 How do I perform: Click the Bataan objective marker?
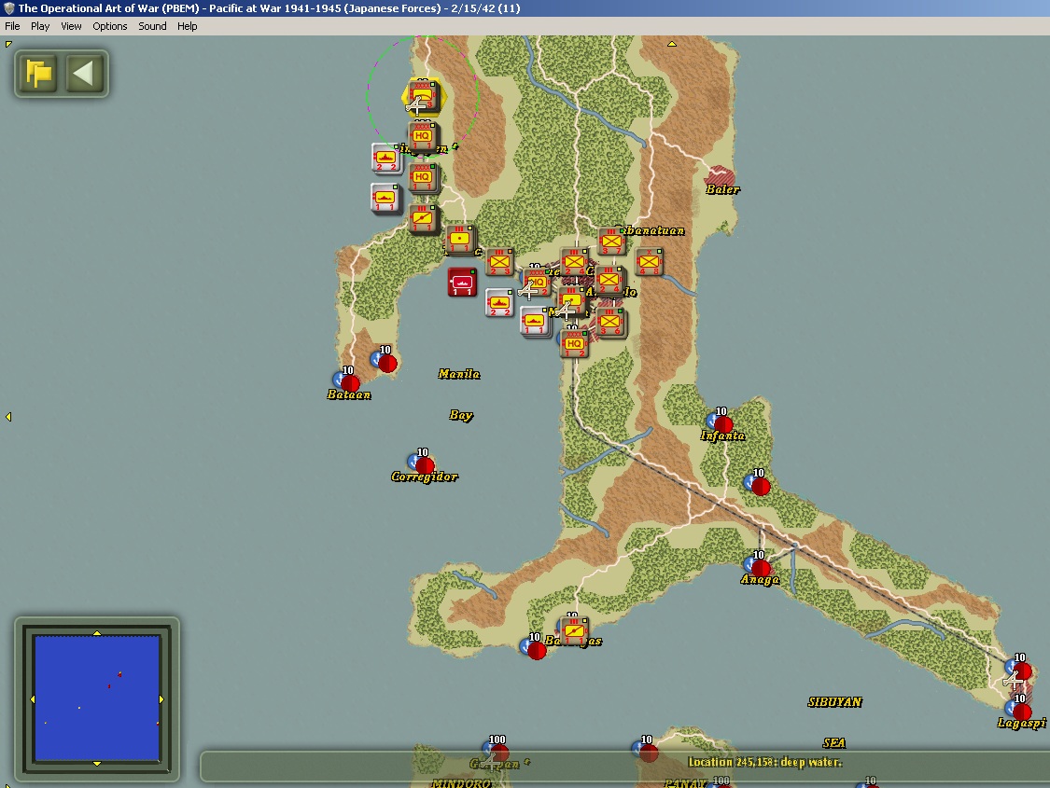coord(349,381)
